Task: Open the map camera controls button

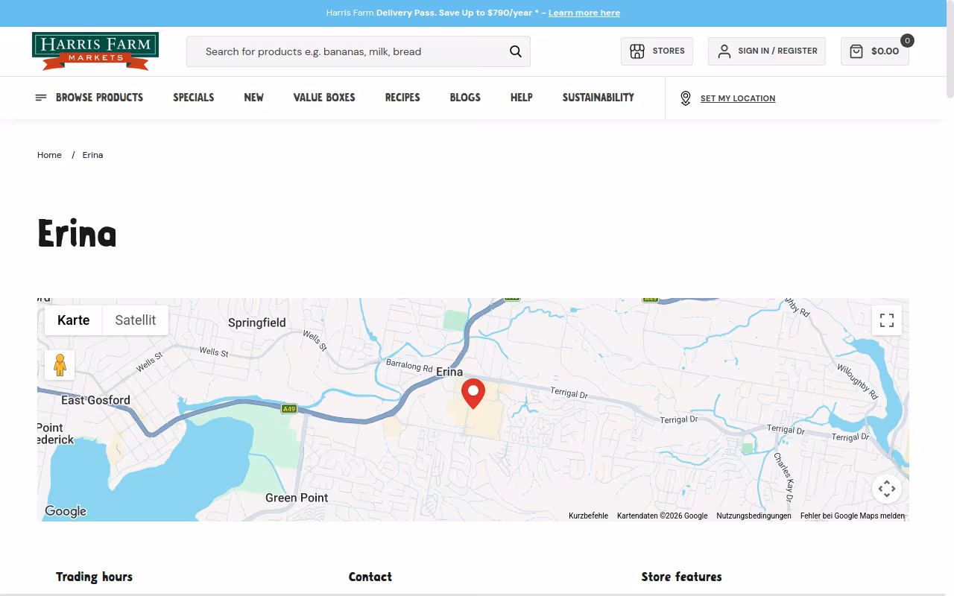Action: point(887,489)
